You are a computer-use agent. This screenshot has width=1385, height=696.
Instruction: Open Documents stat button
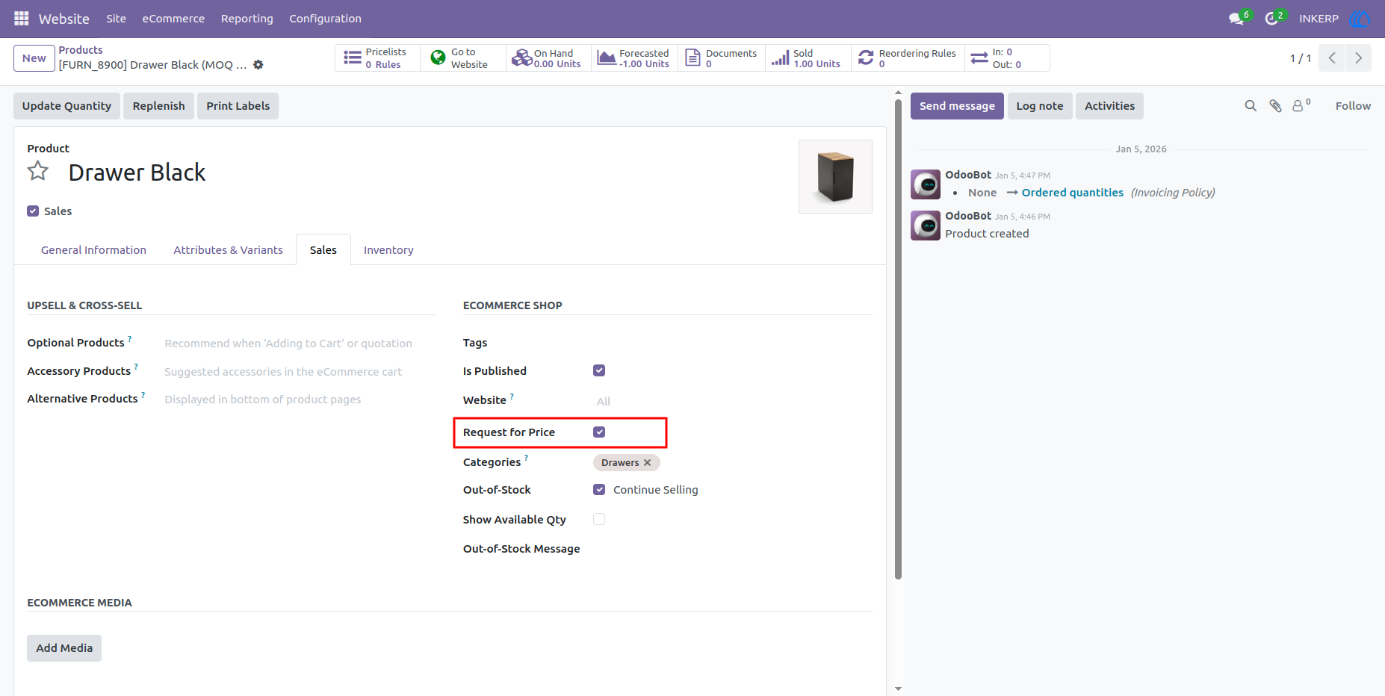722,58
